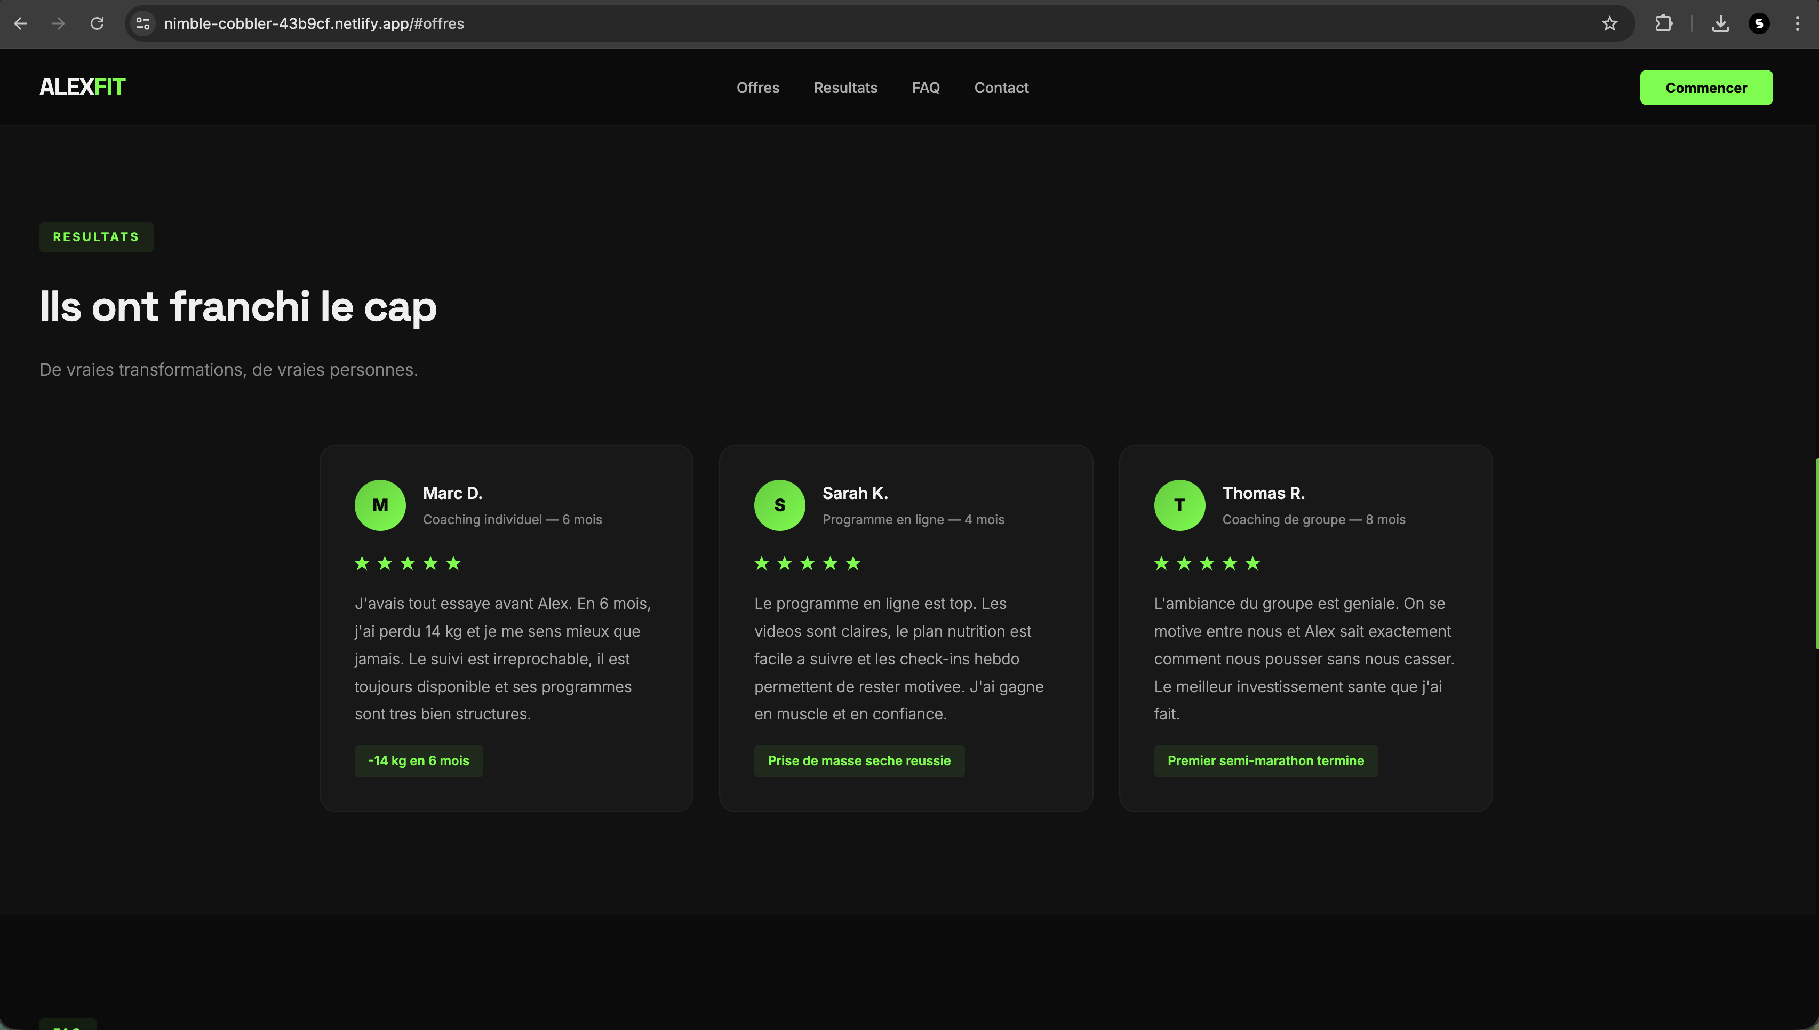Open the Contact nav link
The width and height of the screenshot is (1819, 1030).
[1001, 88]
